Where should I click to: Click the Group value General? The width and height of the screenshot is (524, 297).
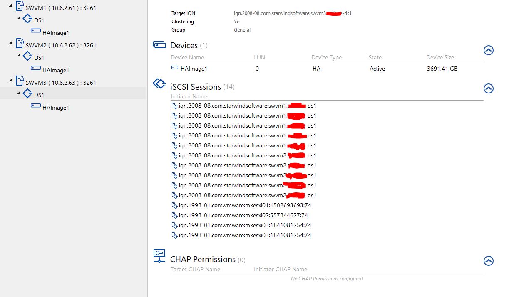[x=242, y=30]
